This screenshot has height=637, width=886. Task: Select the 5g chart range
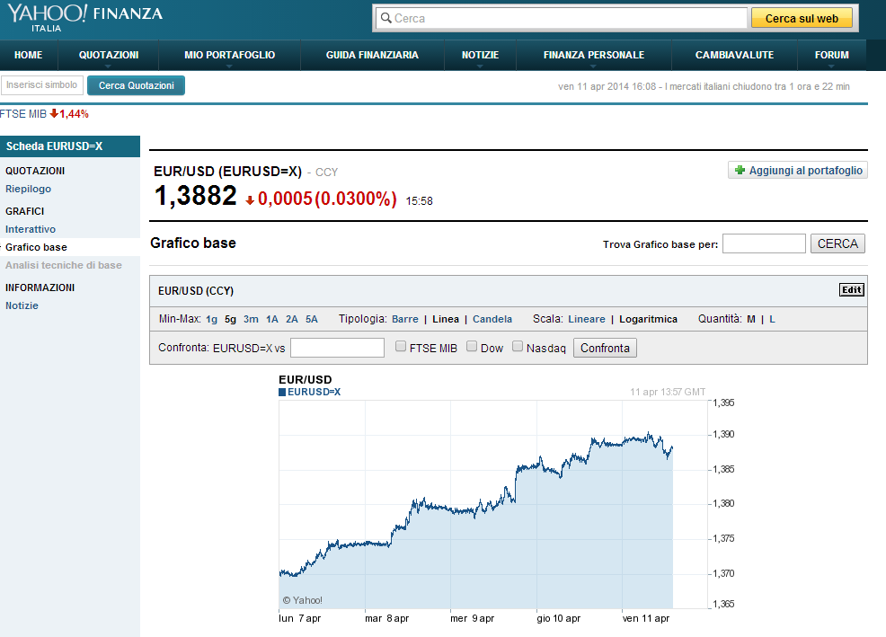click(230, 319)
